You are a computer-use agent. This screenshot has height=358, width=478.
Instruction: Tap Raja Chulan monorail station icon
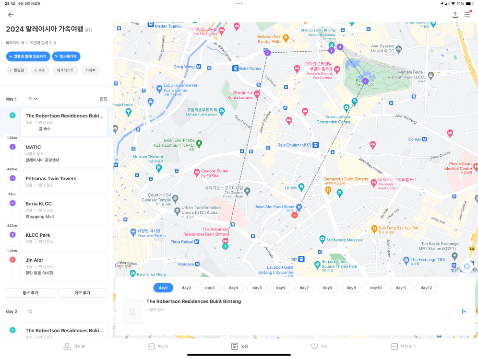click(x=316, y=145)
